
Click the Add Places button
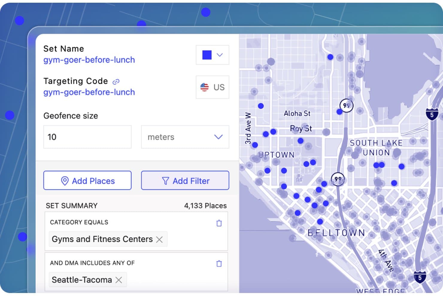click(87, 181)
